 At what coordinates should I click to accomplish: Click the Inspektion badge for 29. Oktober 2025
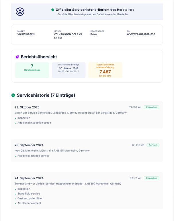pyautogui.click(x=151, y=107)
